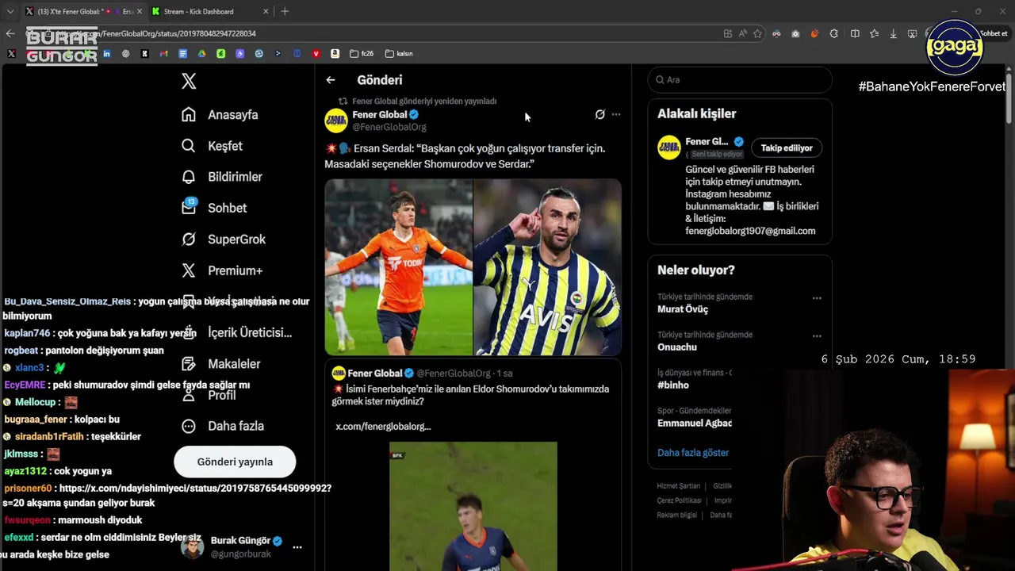
Task: Click the Ara search field
Action: pos(740,80)
